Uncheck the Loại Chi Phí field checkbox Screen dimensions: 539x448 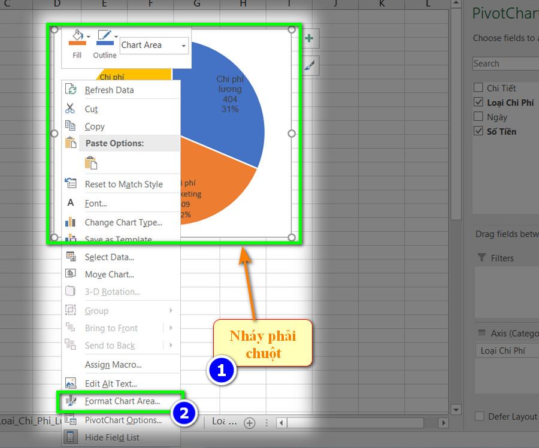point(478,102)
